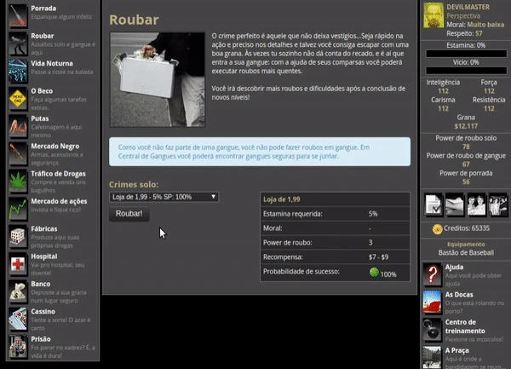Click the gold Creditos coin icon

(x=437, y=229)
